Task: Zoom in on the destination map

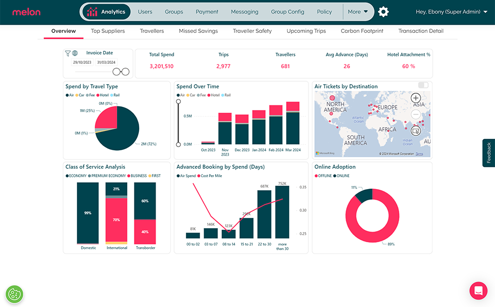Action: click(x=416, y=98)
